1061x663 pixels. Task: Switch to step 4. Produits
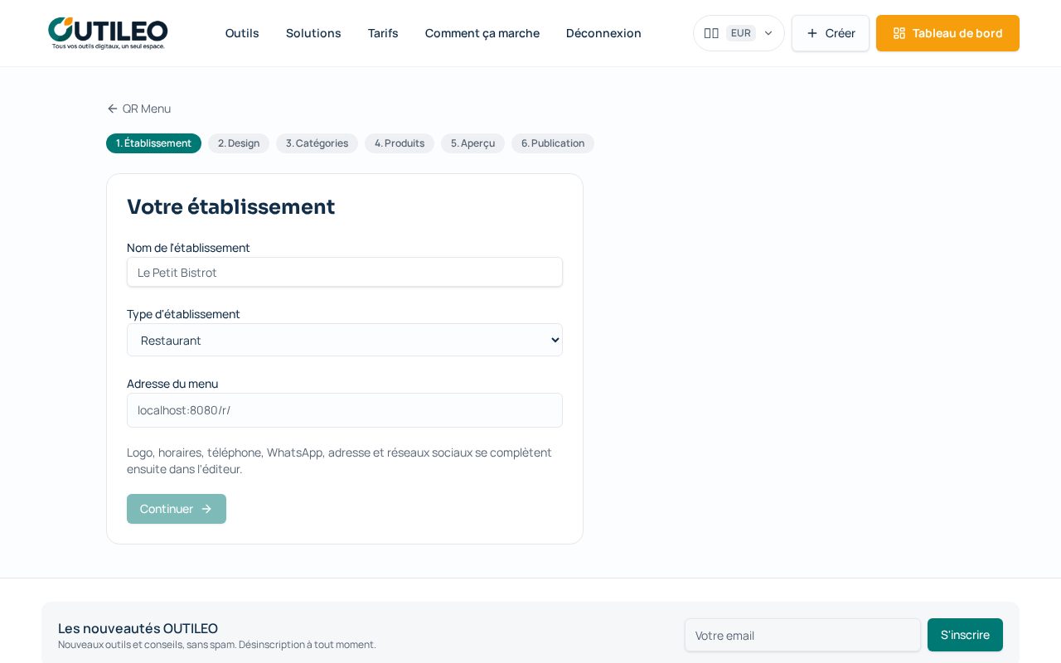[400, 143]
